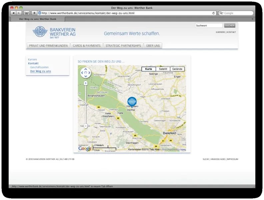This screenshot has height=200, width=264.
Task: Click the Steinhagen label on map
Action: pos(132,143)
